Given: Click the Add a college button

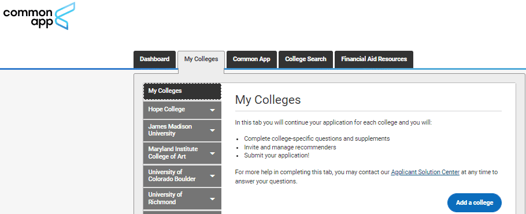Looking at the screenshot, I should pos(475,202).
